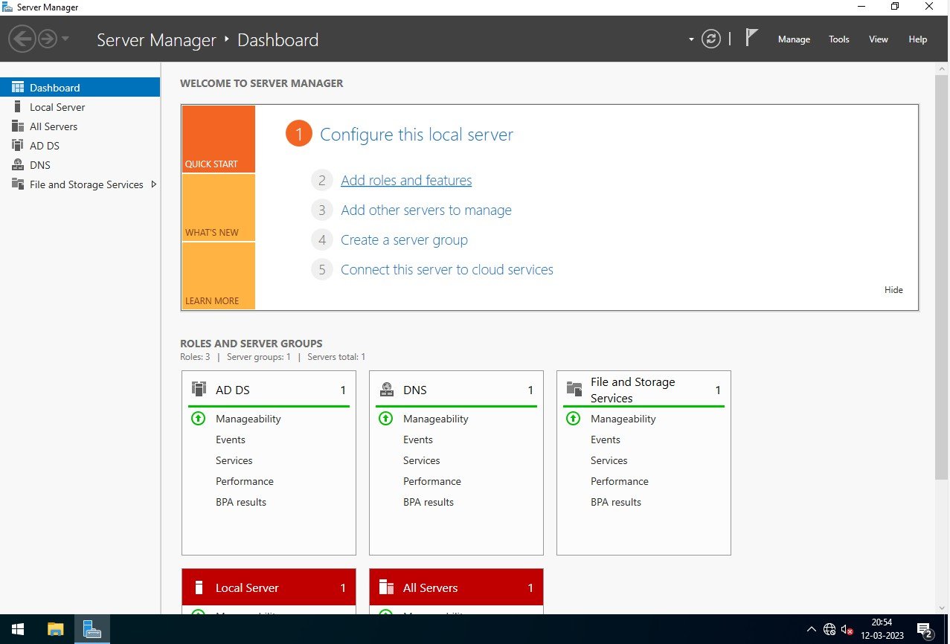
Task: Click the back navigation arrow icon
Action: coord(23,39)
